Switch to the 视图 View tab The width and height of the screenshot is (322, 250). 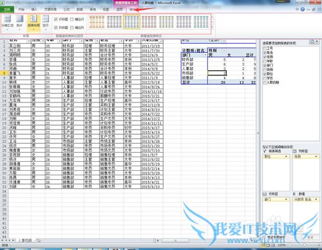click(106, 10)
